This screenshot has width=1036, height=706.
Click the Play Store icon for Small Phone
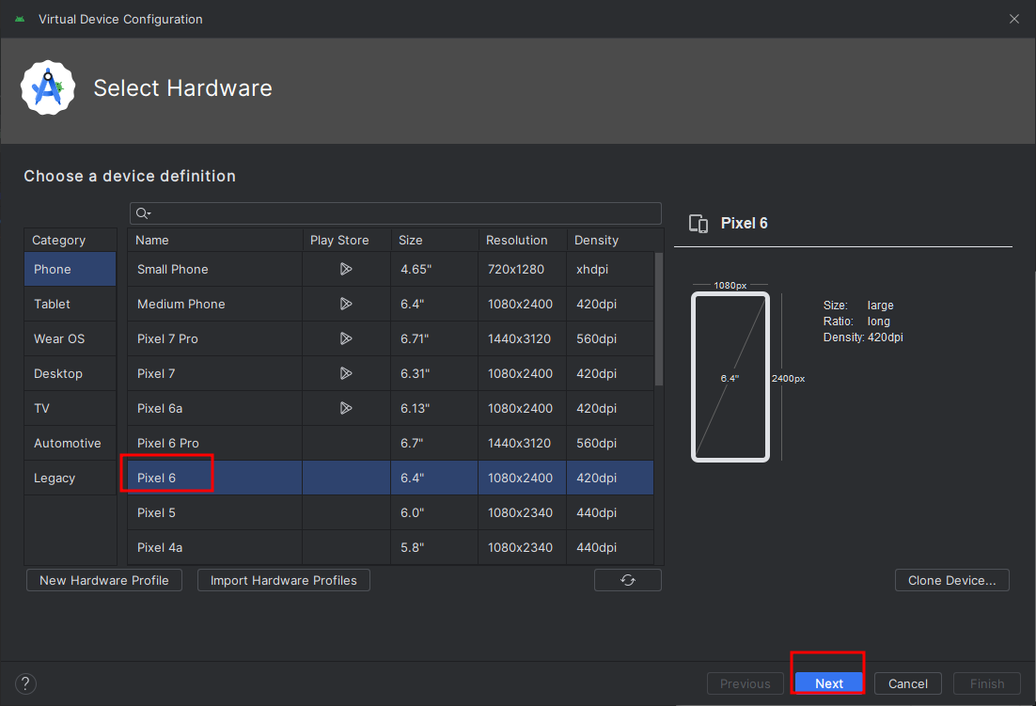point(346,269)
